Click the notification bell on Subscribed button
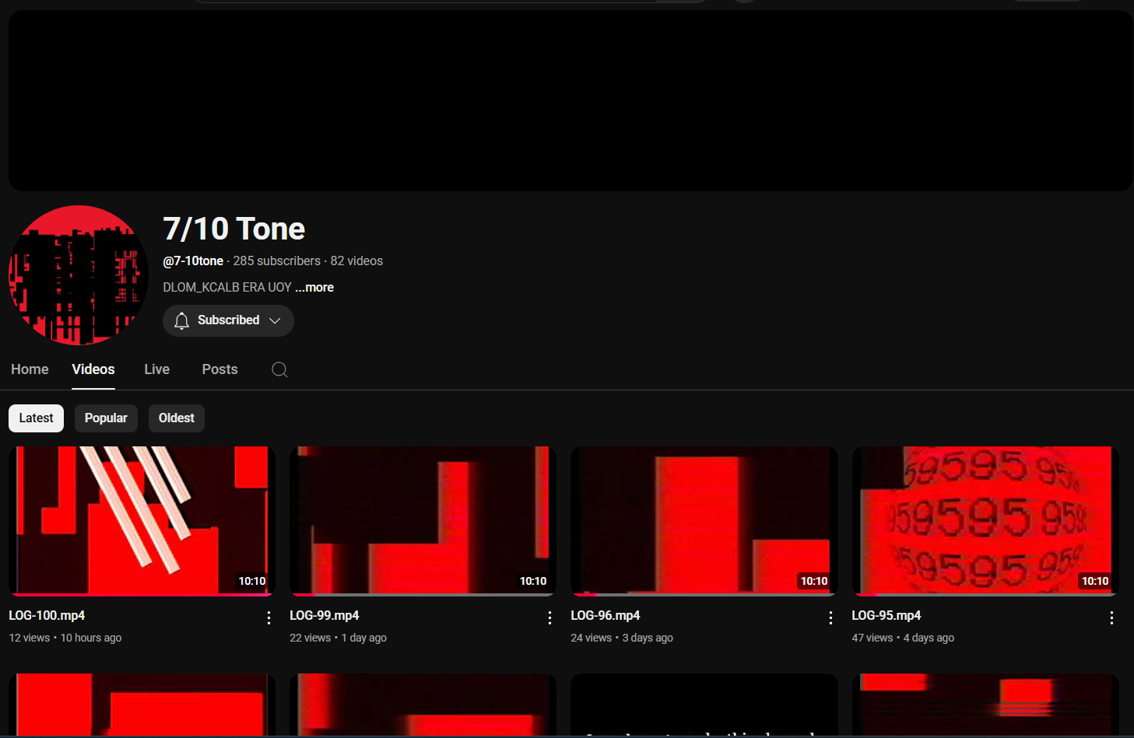The image size is (1134, 738). tap(181, 320)
